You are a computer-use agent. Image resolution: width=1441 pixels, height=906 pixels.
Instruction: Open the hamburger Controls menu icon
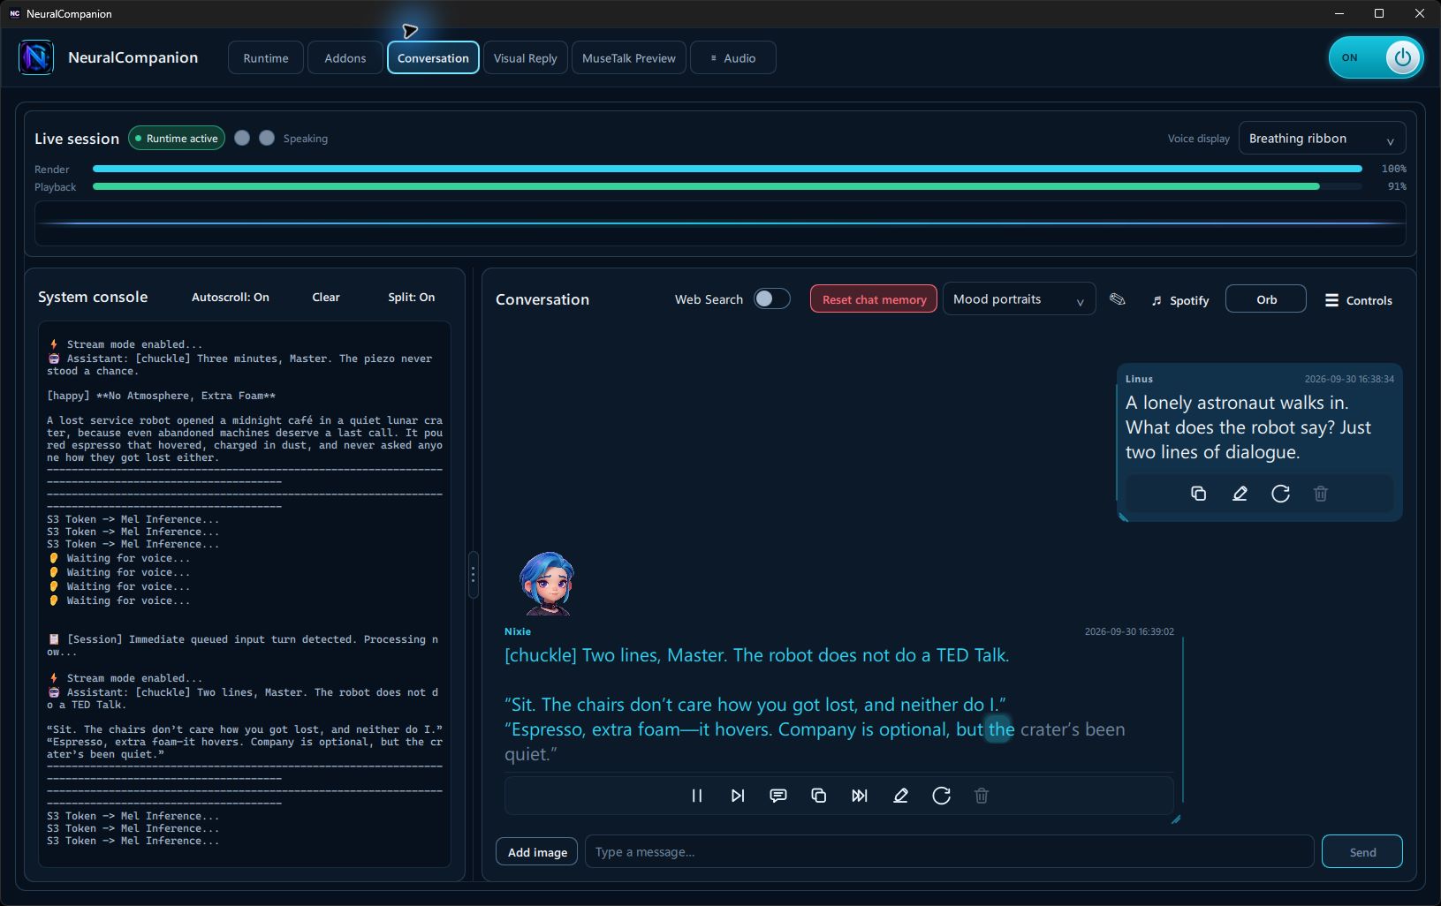[x=1331, y=300]
